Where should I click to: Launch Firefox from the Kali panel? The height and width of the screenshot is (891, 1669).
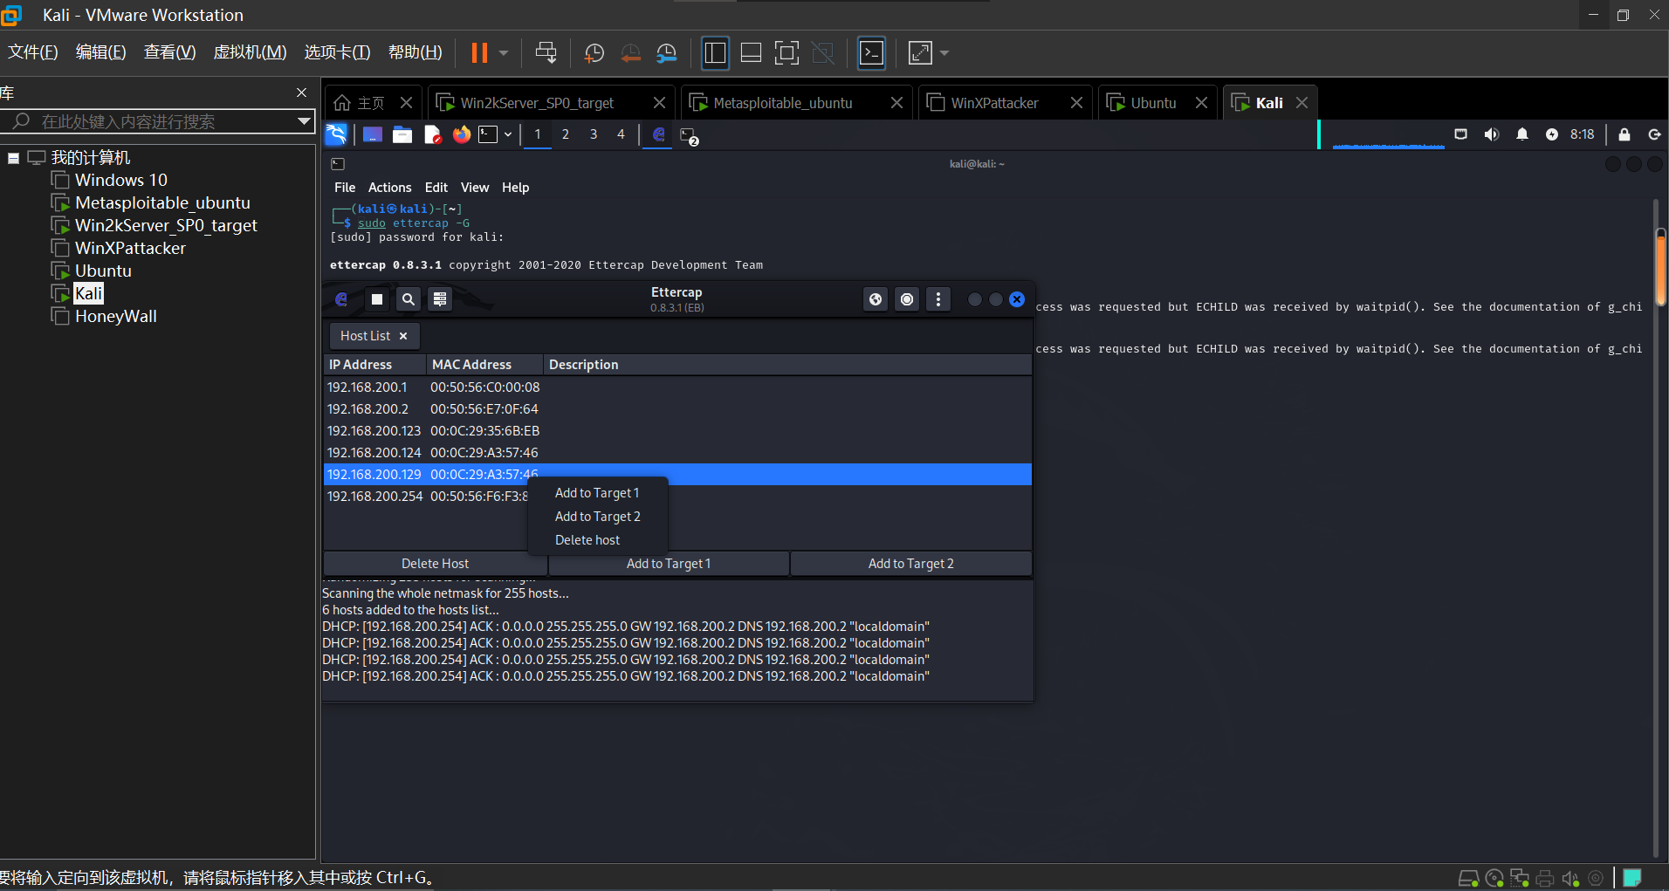462,134
